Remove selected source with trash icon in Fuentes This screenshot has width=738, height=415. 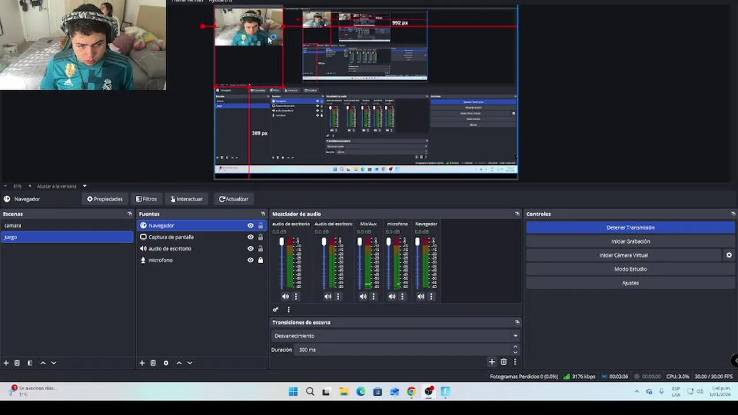(x=153, y=363)
